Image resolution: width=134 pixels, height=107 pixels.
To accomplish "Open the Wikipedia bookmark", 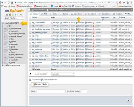I will point(100,6).
